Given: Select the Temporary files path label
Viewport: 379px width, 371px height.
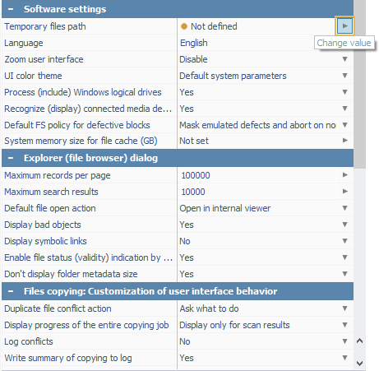Looking at the screenshot, I should (x=45, y=26).
